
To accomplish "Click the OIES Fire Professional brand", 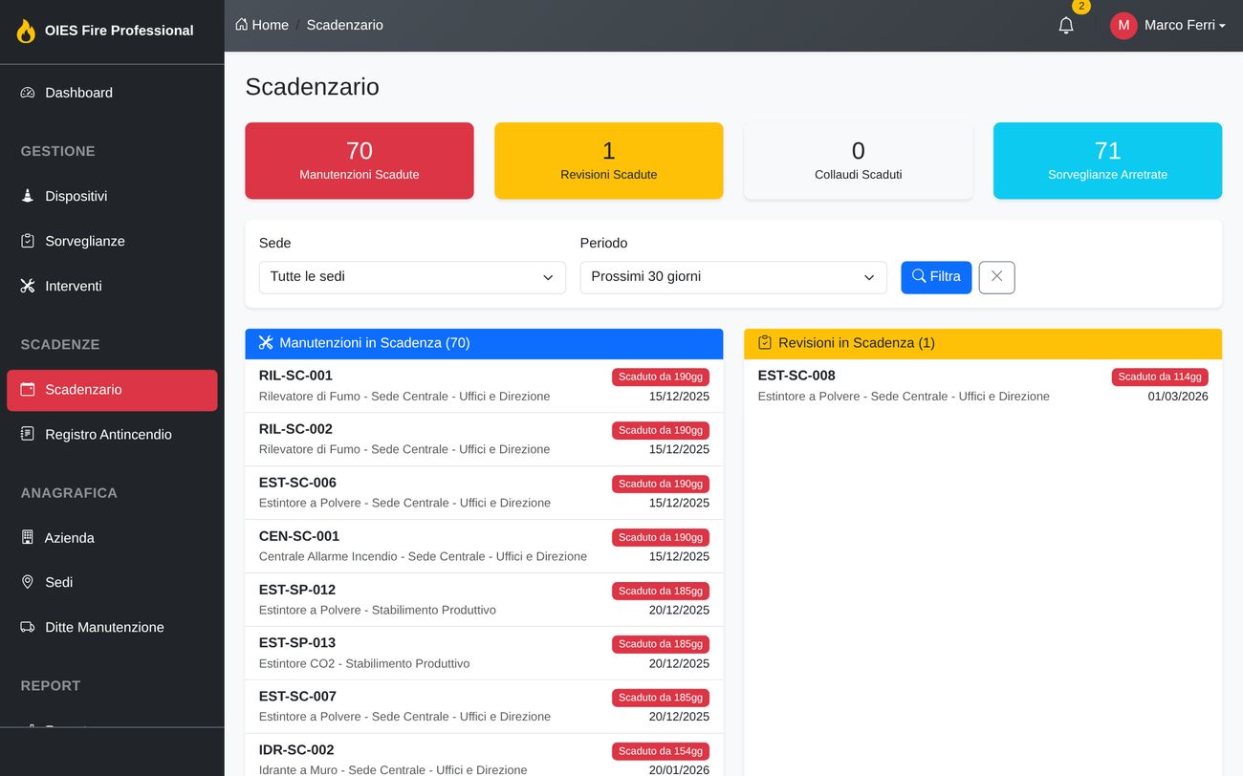I will [105, 31].
